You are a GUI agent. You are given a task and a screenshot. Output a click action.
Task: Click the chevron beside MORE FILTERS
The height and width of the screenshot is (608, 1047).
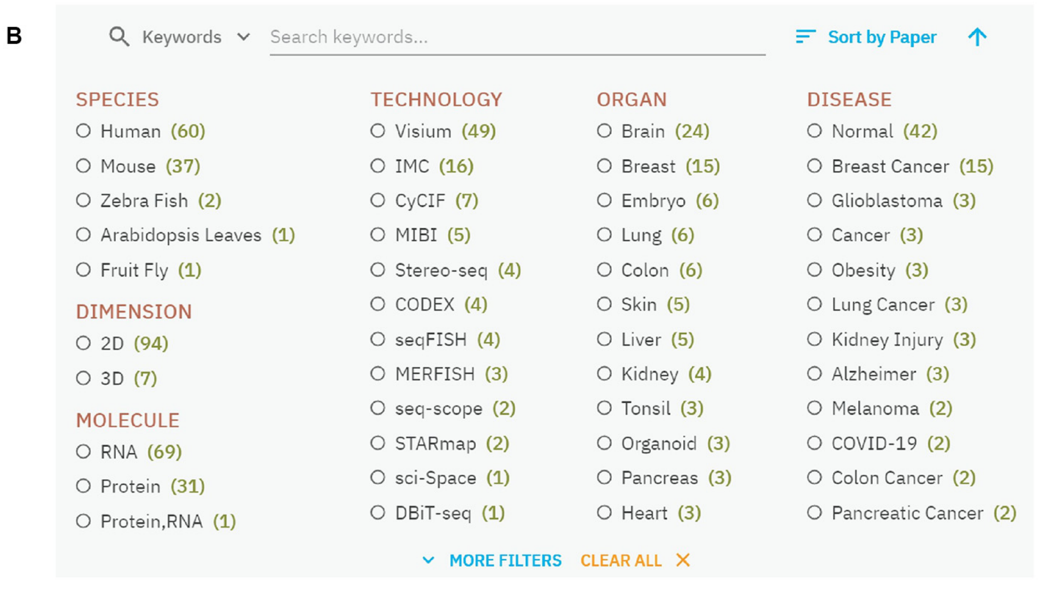tap(429, 560)
